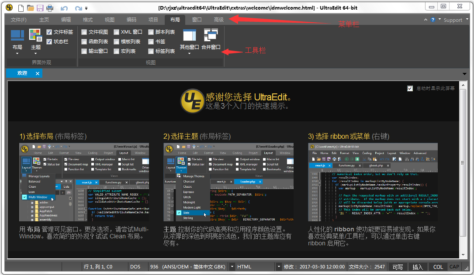Switch to the 项目 ribbon tab
Image resolution: width=474 pixels, height=275 pixels.
click(153, 20)
